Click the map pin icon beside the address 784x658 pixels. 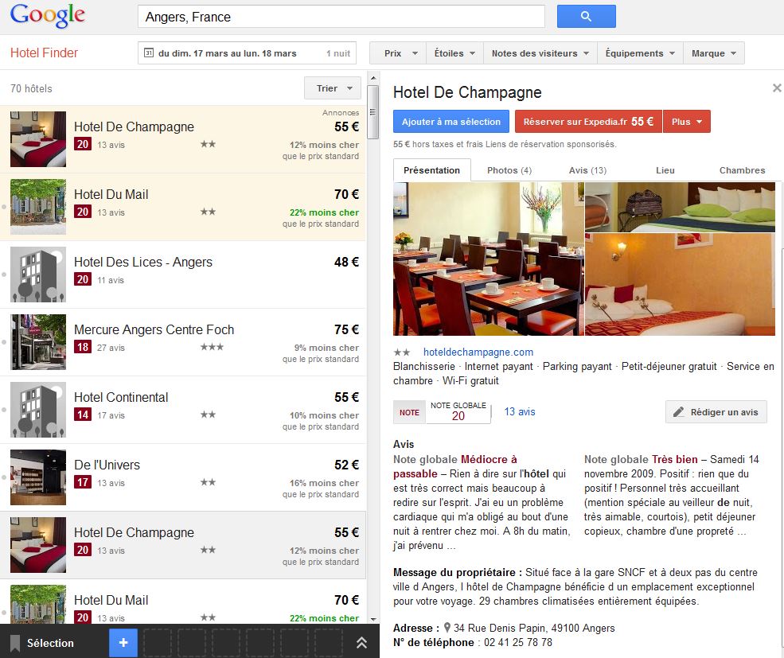point(447,628)
